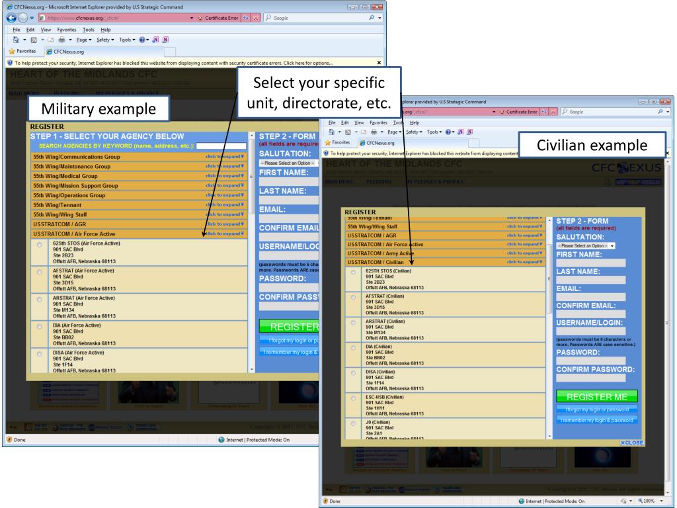Stop page loading in the Military window

(256, 18)
